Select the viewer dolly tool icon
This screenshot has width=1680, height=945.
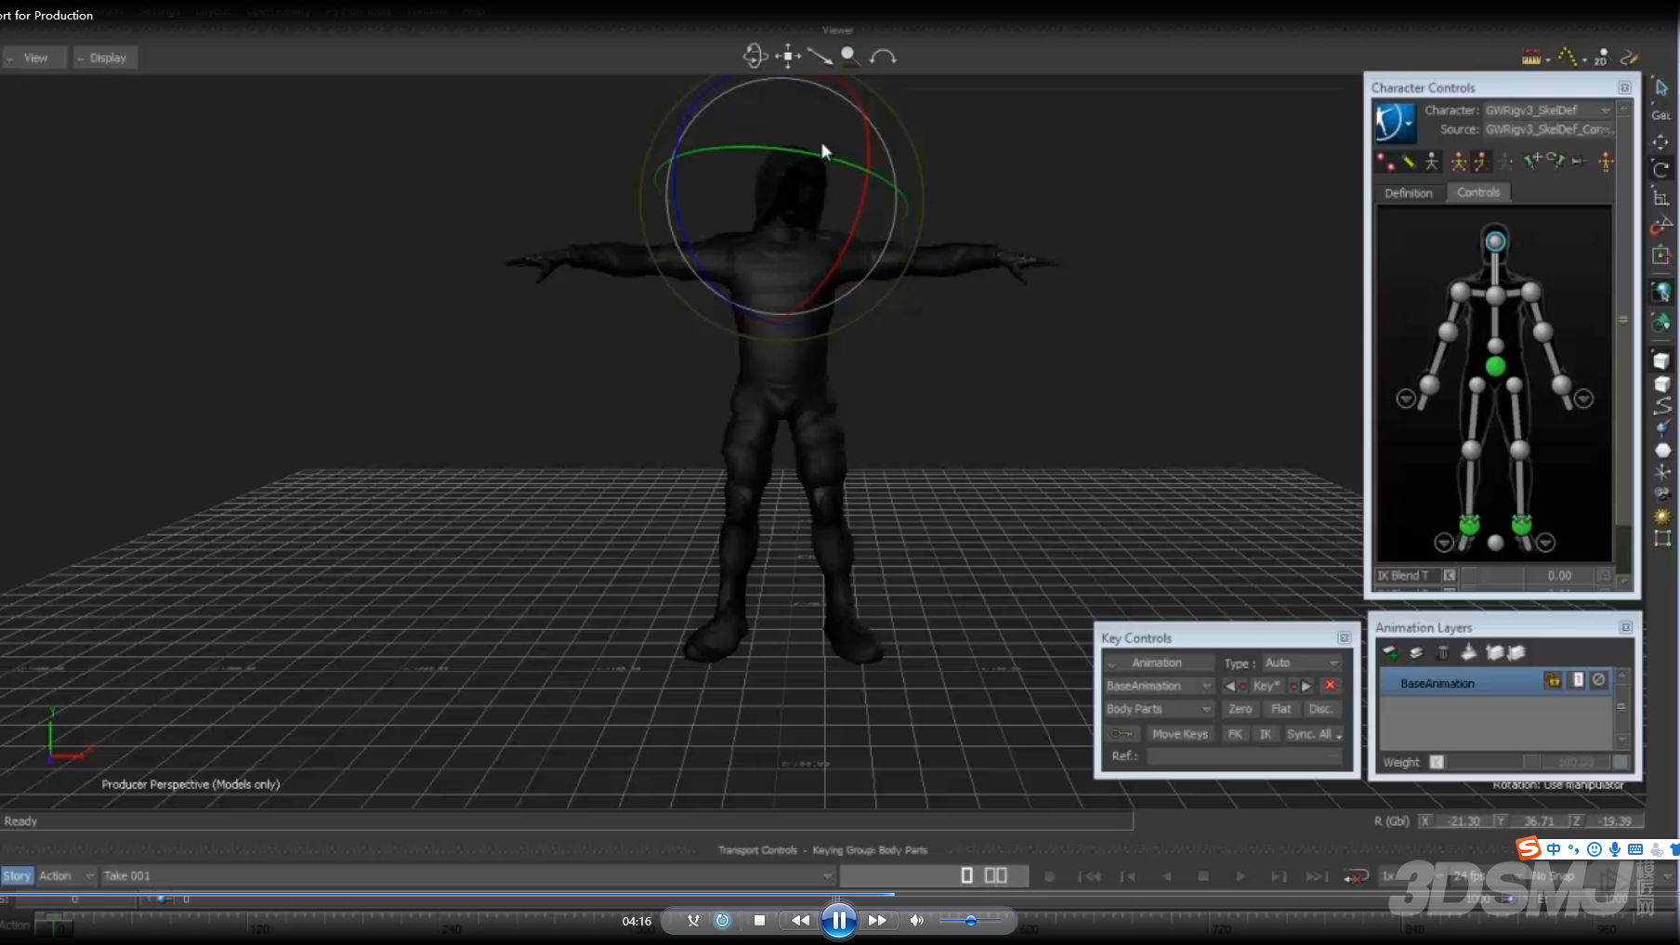point(819,57)
